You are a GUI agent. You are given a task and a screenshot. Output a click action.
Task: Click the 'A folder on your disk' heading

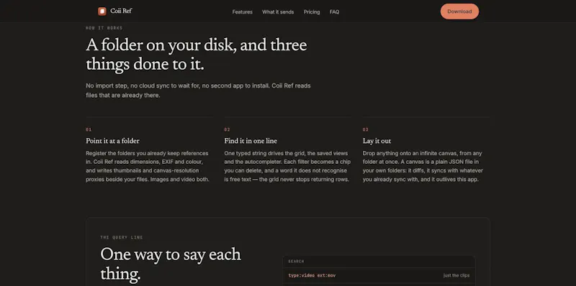point(196,55)
